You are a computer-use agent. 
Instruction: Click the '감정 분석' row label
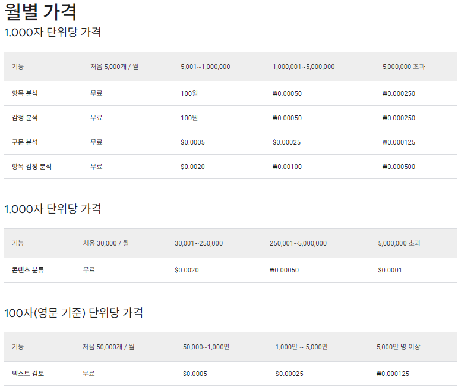click(25, 118)
